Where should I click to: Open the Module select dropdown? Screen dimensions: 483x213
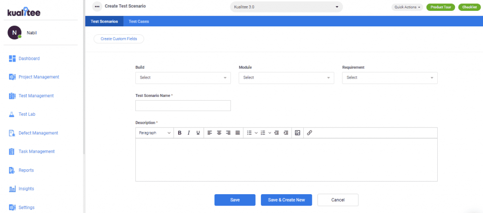tap(286, 78)
